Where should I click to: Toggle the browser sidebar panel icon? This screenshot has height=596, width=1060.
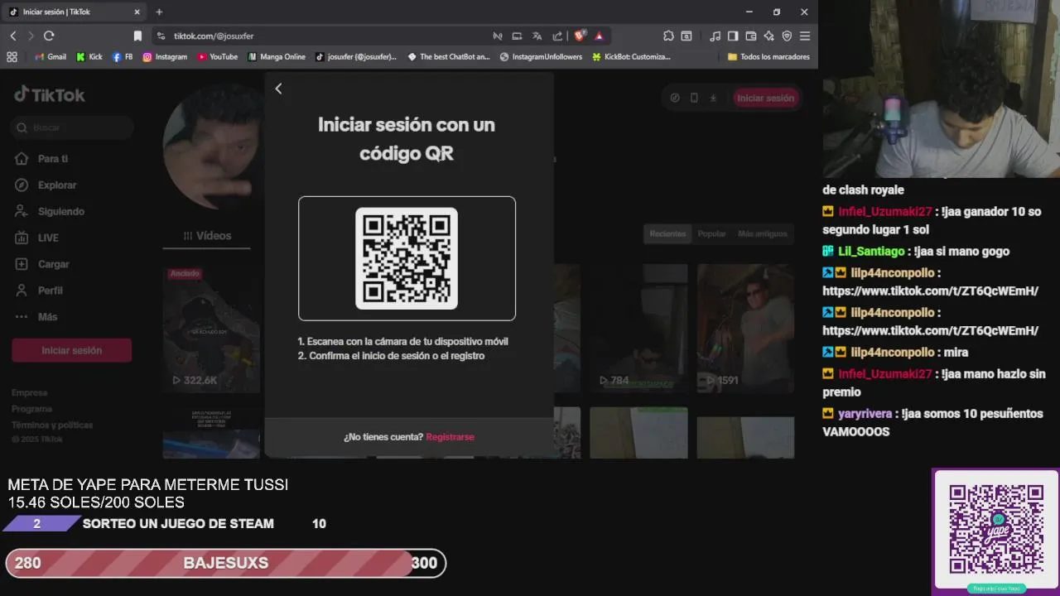point(733,36)
